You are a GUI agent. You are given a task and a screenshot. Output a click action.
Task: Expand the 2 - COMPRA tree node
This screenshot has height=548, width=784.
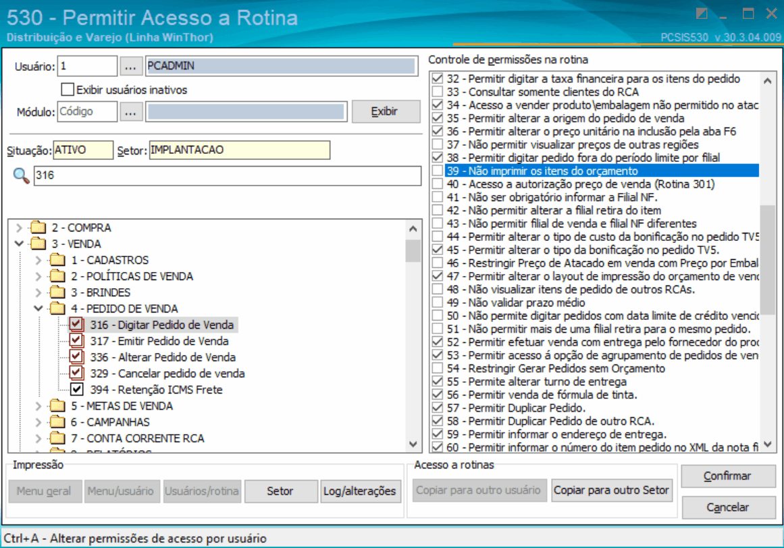pyautogui.click(x=19, y=228)
